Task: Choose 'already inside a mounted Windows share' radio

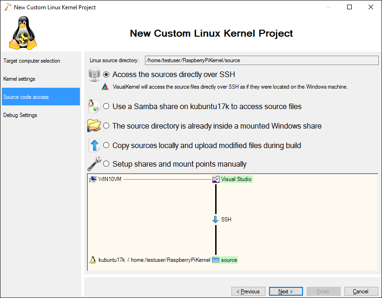Action: [106, 126]
